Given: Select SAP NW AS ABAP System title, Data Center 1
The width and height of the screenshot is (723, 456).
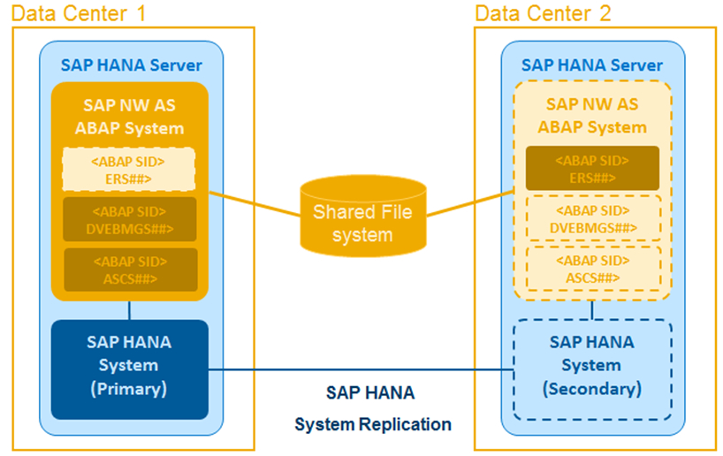Looking at the screenshot, I should pos(131,116).
